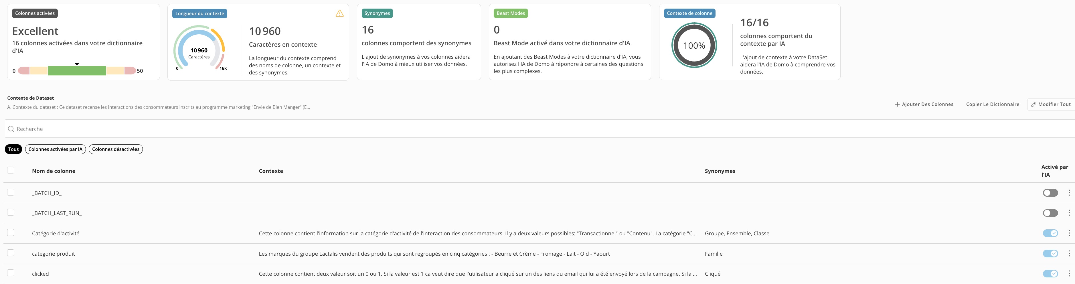Filter by Colonnes activées par IA

pos(56,149)
